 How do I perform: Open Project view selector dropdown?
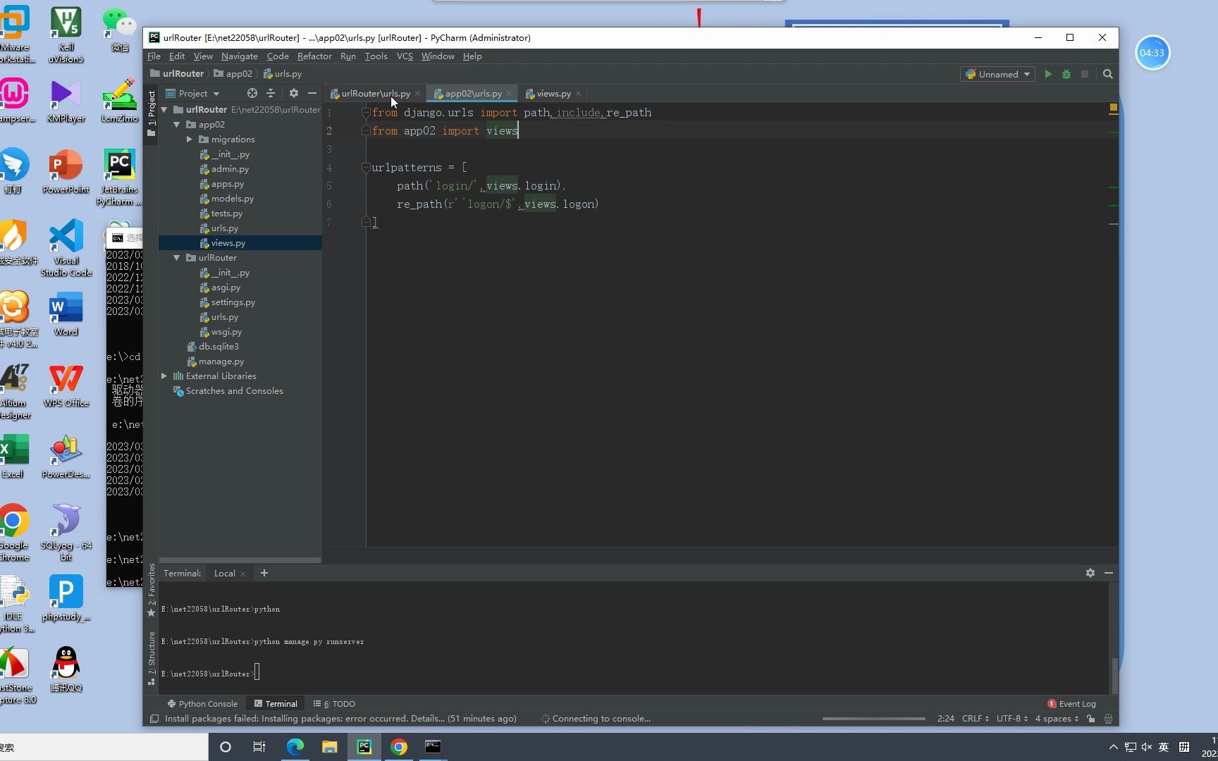tap(192, 93)
